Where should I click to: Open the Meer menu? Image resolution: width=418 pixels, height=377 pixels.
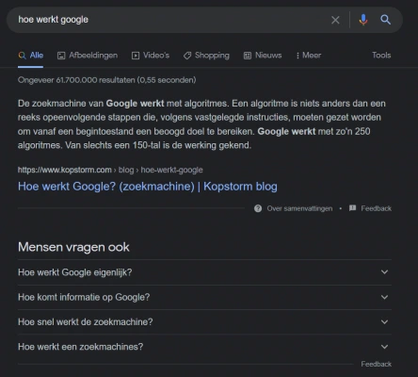tap(309, 56)
